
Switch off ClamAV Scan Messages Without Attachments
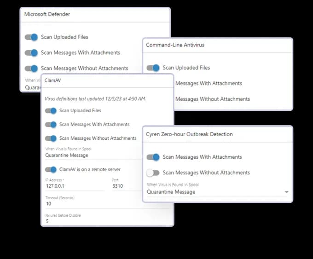point(51,138)
